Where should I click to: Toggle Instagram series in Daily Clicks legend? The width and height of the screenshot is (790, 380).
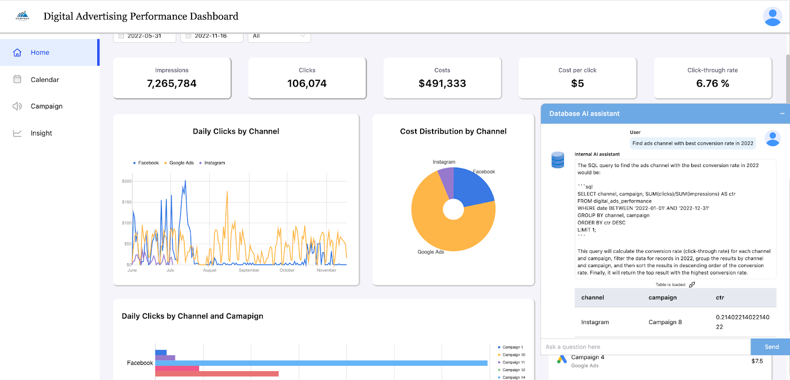click(x=212, y=163)
